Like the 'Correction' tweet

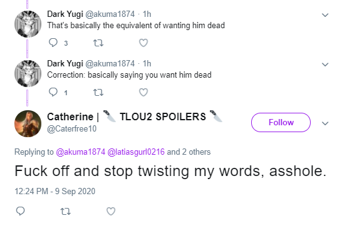tap(143, 92)
